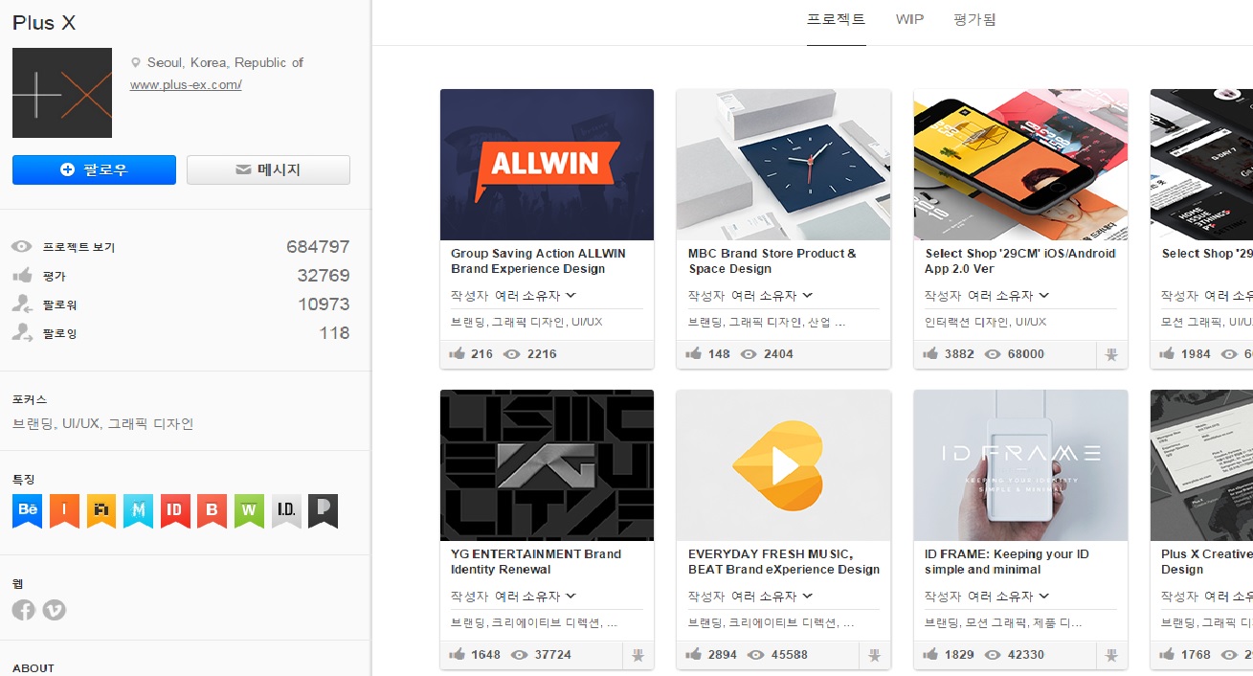Click the ABOUT section heading
The width and height of the screenshot is (1253, 676).
coord(34,667)
